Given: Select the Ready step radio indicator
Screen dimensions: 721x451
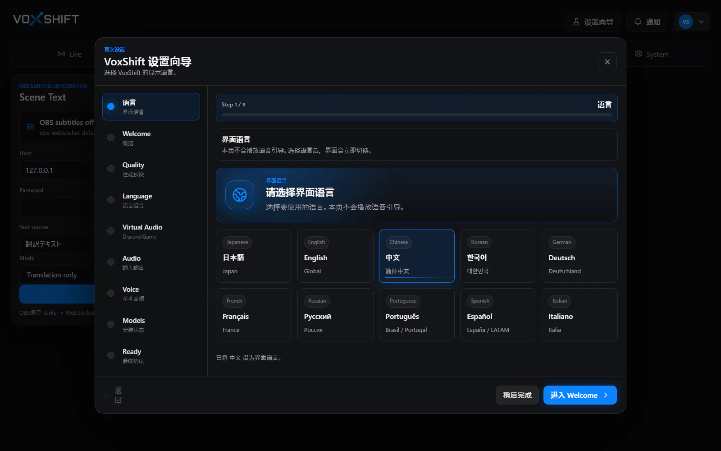Looking at the screenshot, I should (111, 356).
